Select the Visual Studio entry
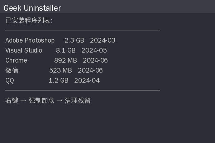215x143 pixels. [56, 50]
